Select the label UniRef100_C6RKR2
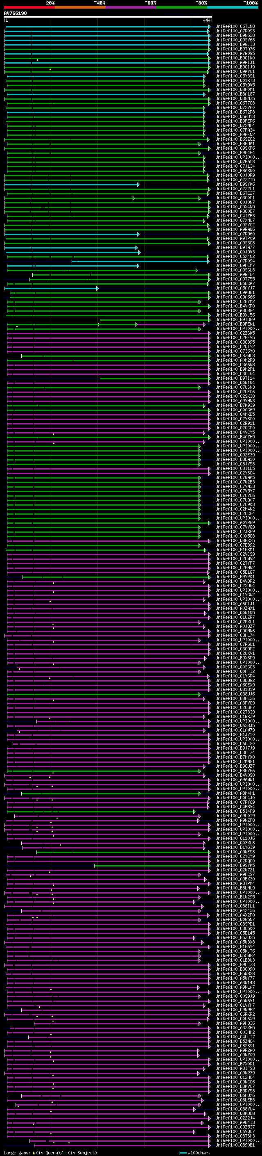Image resolution: width=262 pixels, height=1156 pixels. (235, 1014)
